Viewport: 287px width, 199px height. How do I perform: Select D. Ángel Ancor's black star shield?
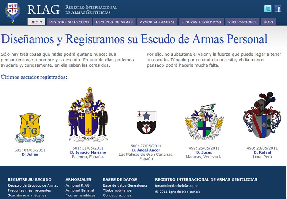point(146,123)
